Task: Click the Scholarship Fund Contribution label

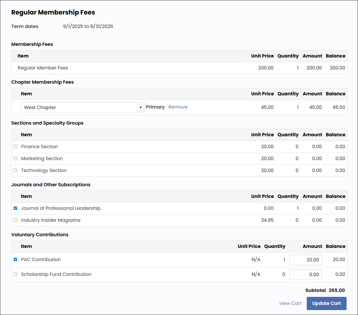Action: point(56,274)
